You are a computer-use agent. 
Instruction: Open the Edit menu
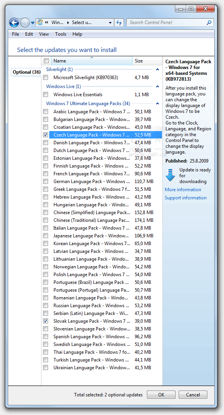(29, 34)
